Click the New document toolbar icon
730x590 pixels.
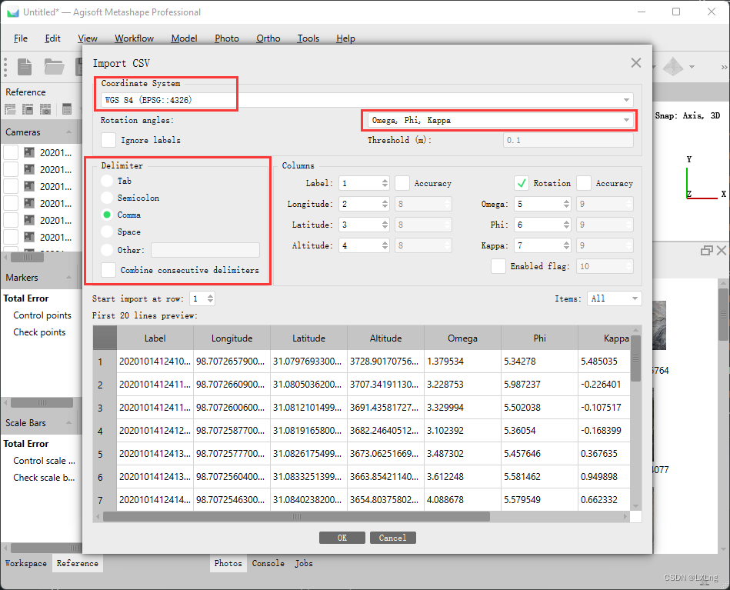(24, 67)
